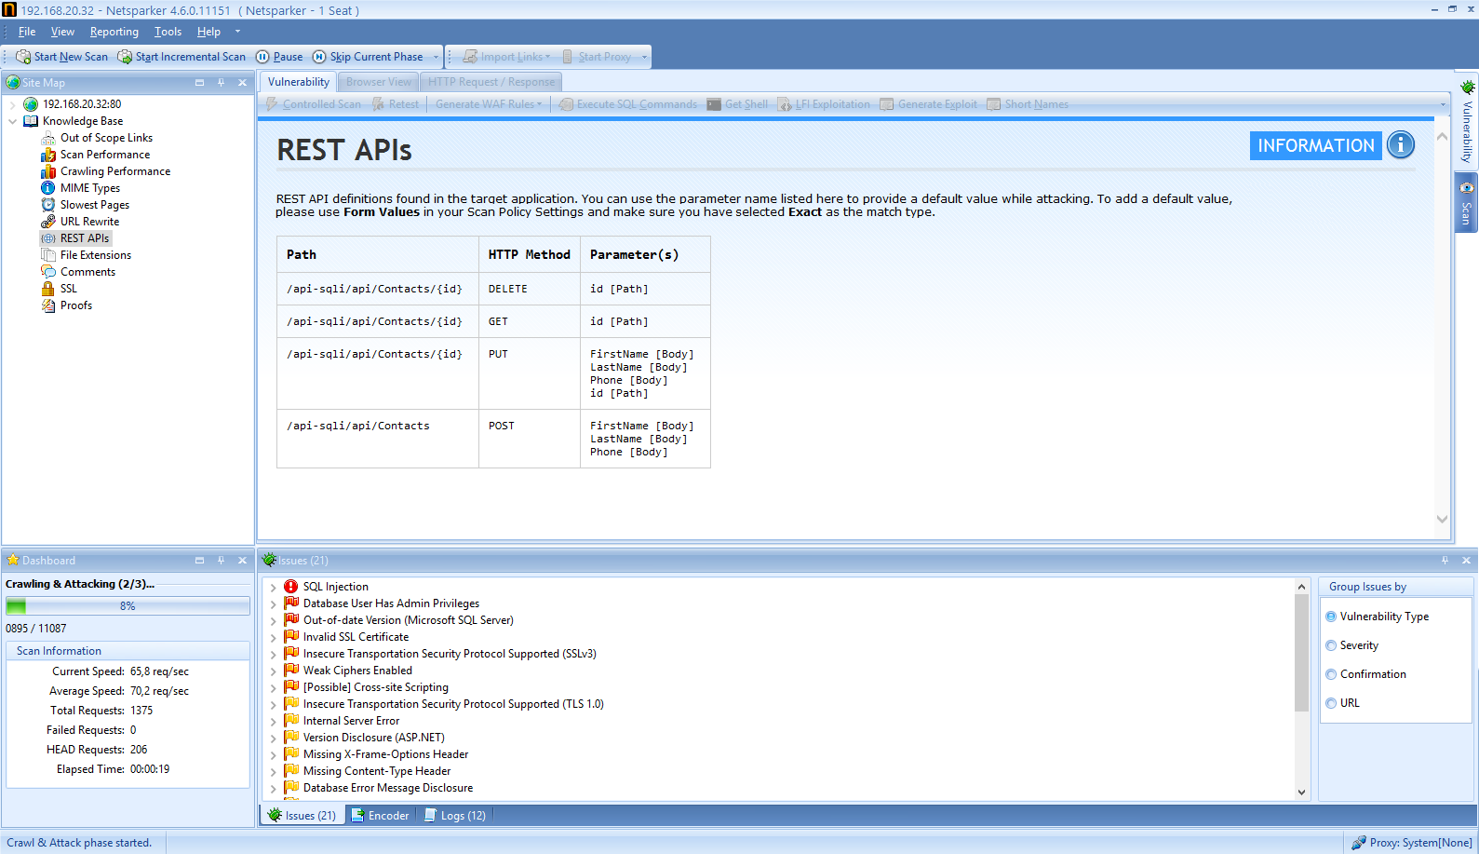Switch to the Logs (12) tab

(455, 816)
